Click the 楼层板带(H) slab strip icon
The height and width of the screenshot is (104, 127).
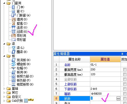[x=14, y=84]
